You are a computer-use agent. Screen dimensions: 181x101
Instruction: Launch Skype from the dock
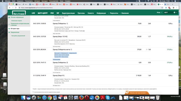coord(108,98)
